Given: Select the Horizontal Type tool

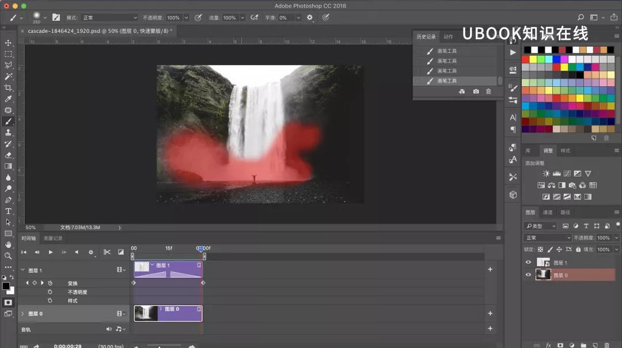Looking at the screenshot, I should pos(8,211).
